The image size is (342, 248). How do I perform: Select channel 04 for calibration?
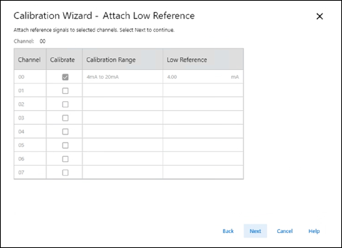pos(65,132)
